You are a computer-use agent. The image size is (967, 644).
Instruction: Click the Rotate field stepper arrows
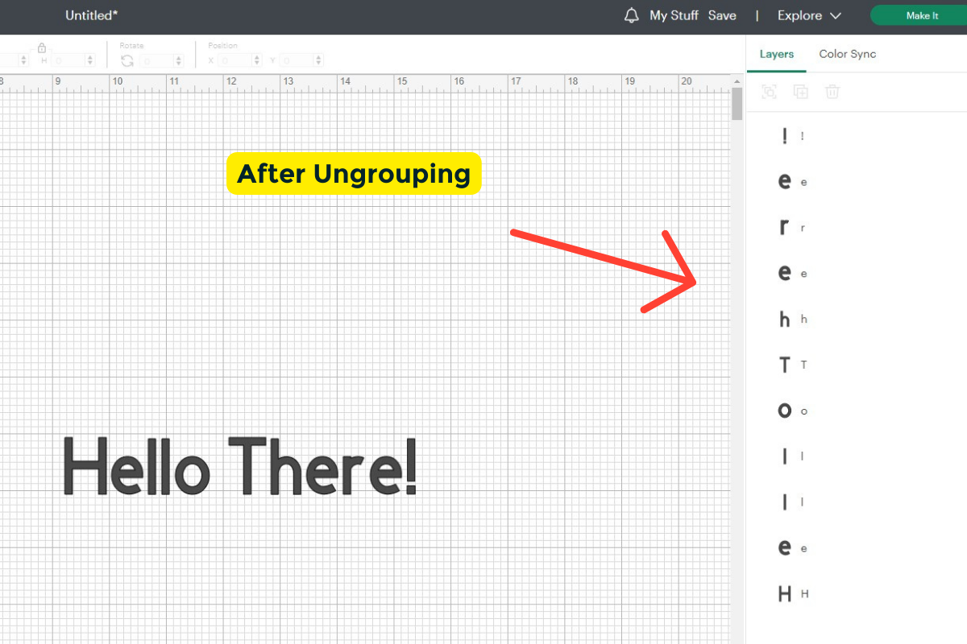tap(180, 60)
